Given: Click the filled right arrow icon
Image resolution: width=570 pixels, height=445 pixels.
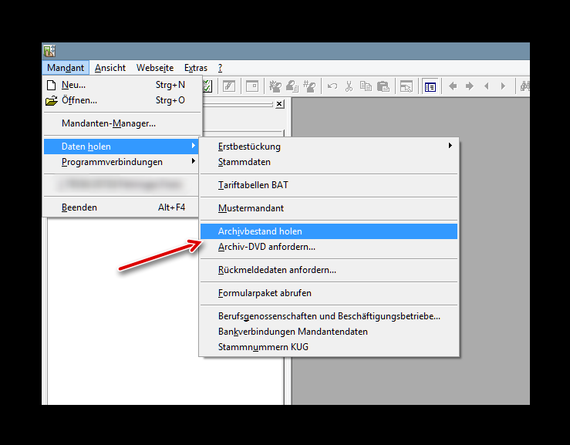Looking at the screenshot, I should (x=470, y=86).
